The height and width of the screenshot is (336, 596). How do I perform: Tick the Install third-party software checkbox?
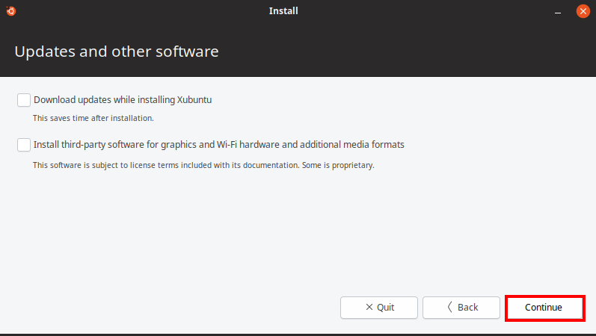coord(24,145)
